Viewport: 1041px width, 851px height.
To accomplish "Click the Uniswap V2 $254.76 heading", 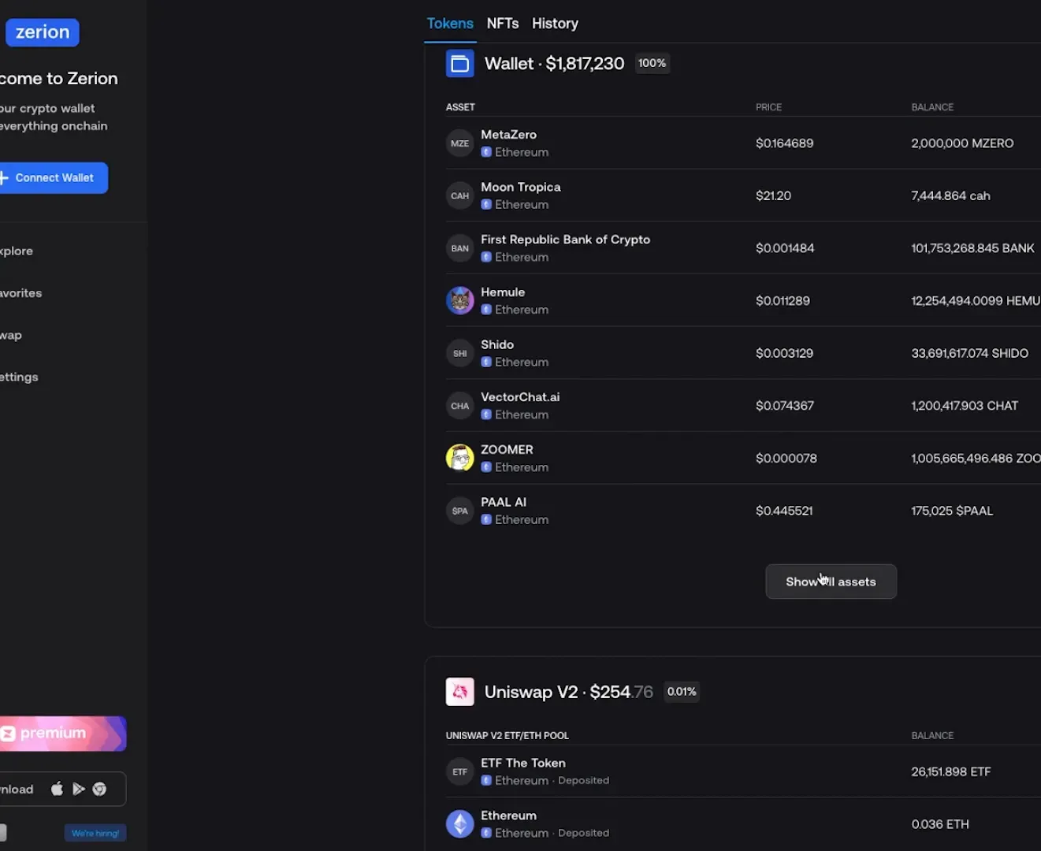I will click(x=568, y=692).
